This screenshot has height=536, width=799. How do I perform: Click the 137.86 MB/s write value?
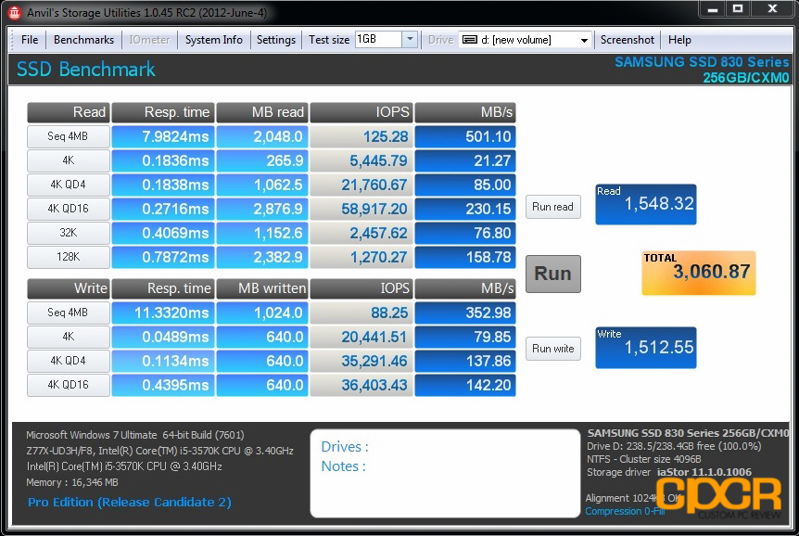[465, 361]
